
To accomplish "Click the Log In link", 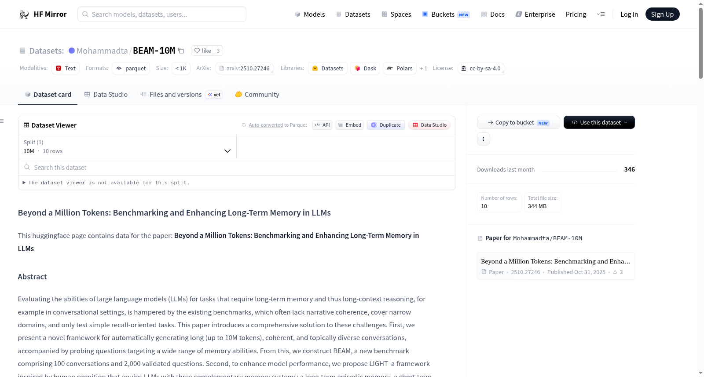I will point(629,15).
